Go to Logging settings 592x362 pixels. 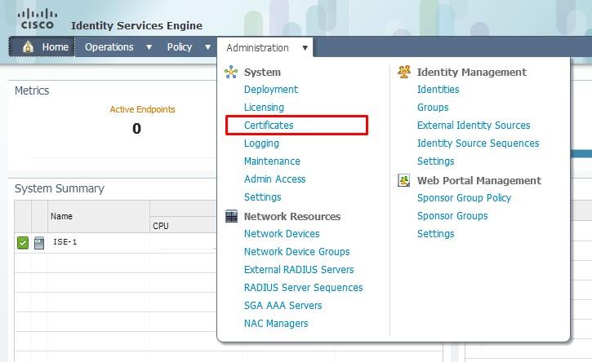point(261,143)
